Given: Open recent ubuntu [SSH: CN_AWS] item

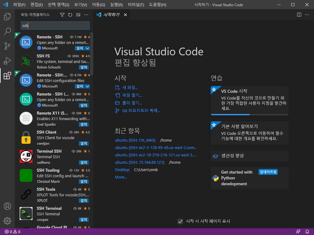Looking at the screenshot, I should (x=135, y=140).
